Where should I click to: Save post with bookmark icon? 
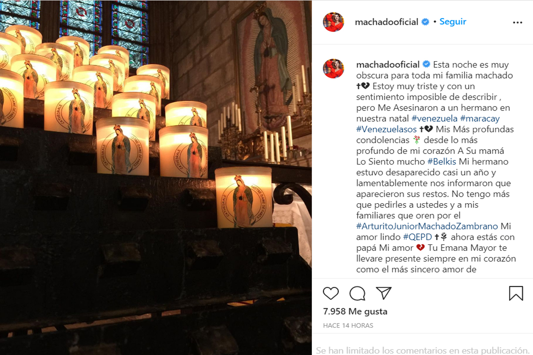pos(516,293)
